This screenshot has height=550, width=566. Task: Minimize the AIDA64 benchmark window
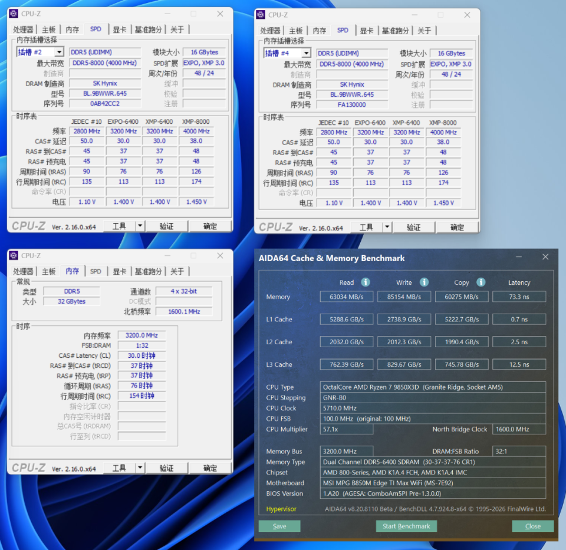pyautogui.click(x=519, y=257)
